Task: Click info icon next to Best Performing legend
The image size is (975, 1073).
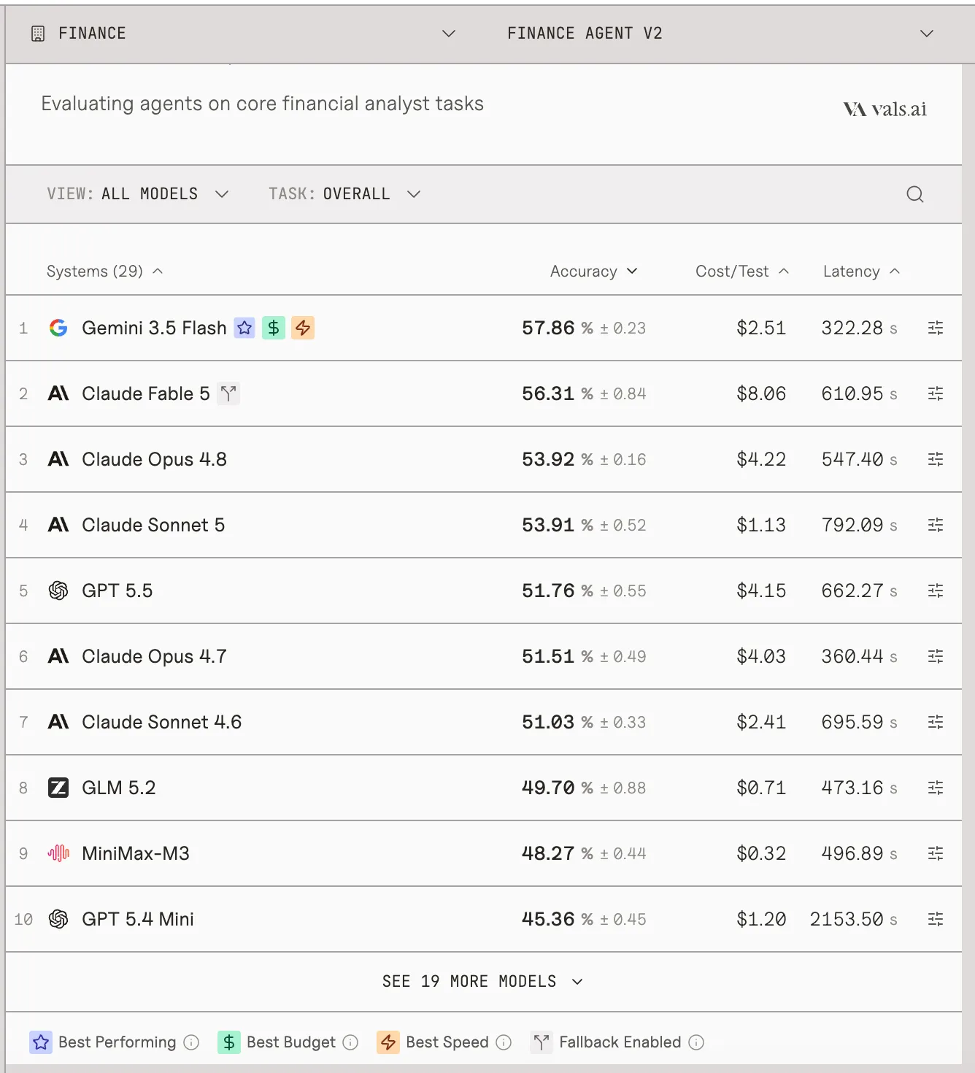Action: point(191,1042)
